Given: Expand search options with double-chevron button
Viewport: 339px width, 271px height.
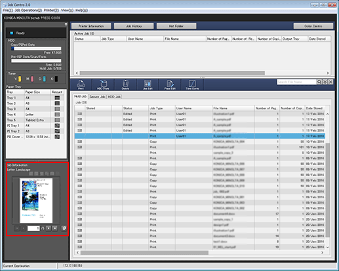Looking at the screenshot, I should coord(325,82).
